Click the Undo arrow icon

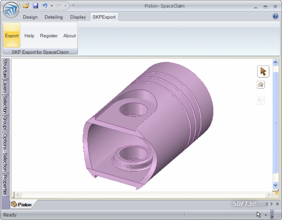coord(45,6)
